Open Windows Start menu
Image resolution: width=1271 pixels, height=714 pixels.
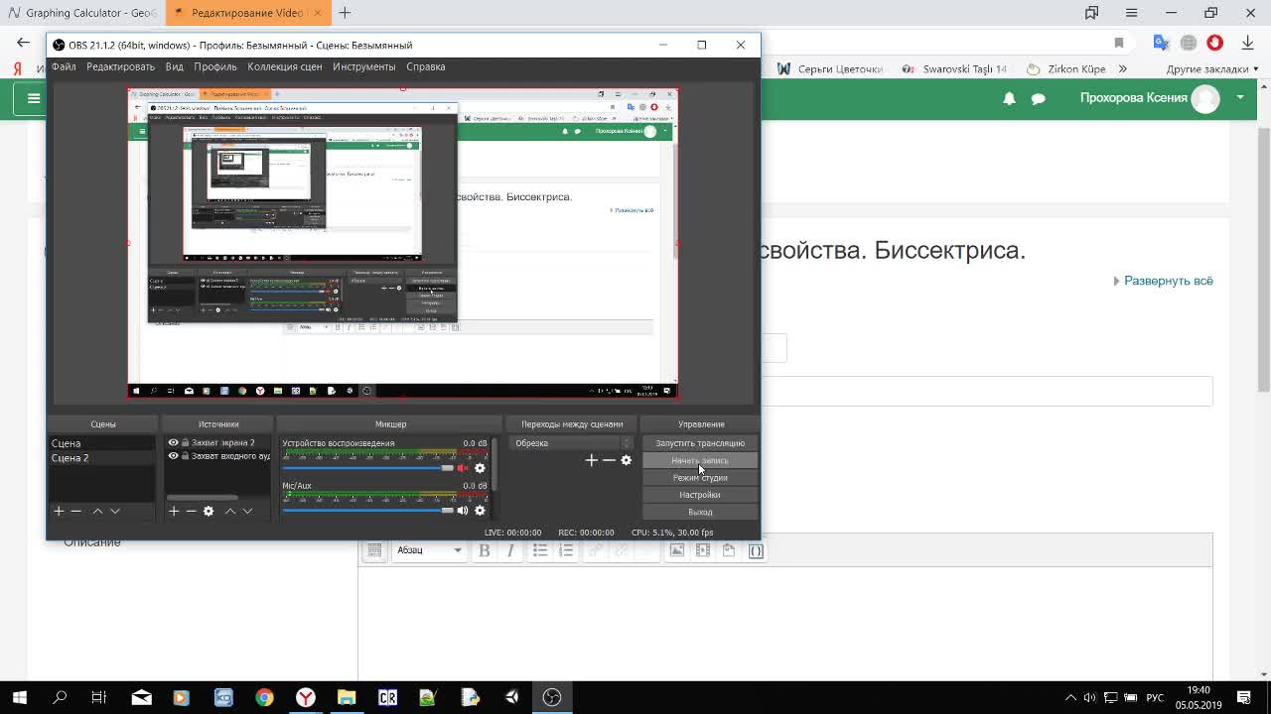point(19,697)
